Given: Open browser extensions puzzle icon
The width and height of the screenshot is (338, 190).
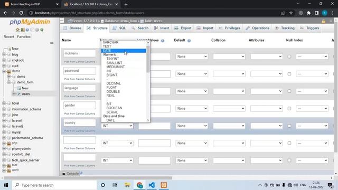Looking at the screenshot, I should (308, 13).
